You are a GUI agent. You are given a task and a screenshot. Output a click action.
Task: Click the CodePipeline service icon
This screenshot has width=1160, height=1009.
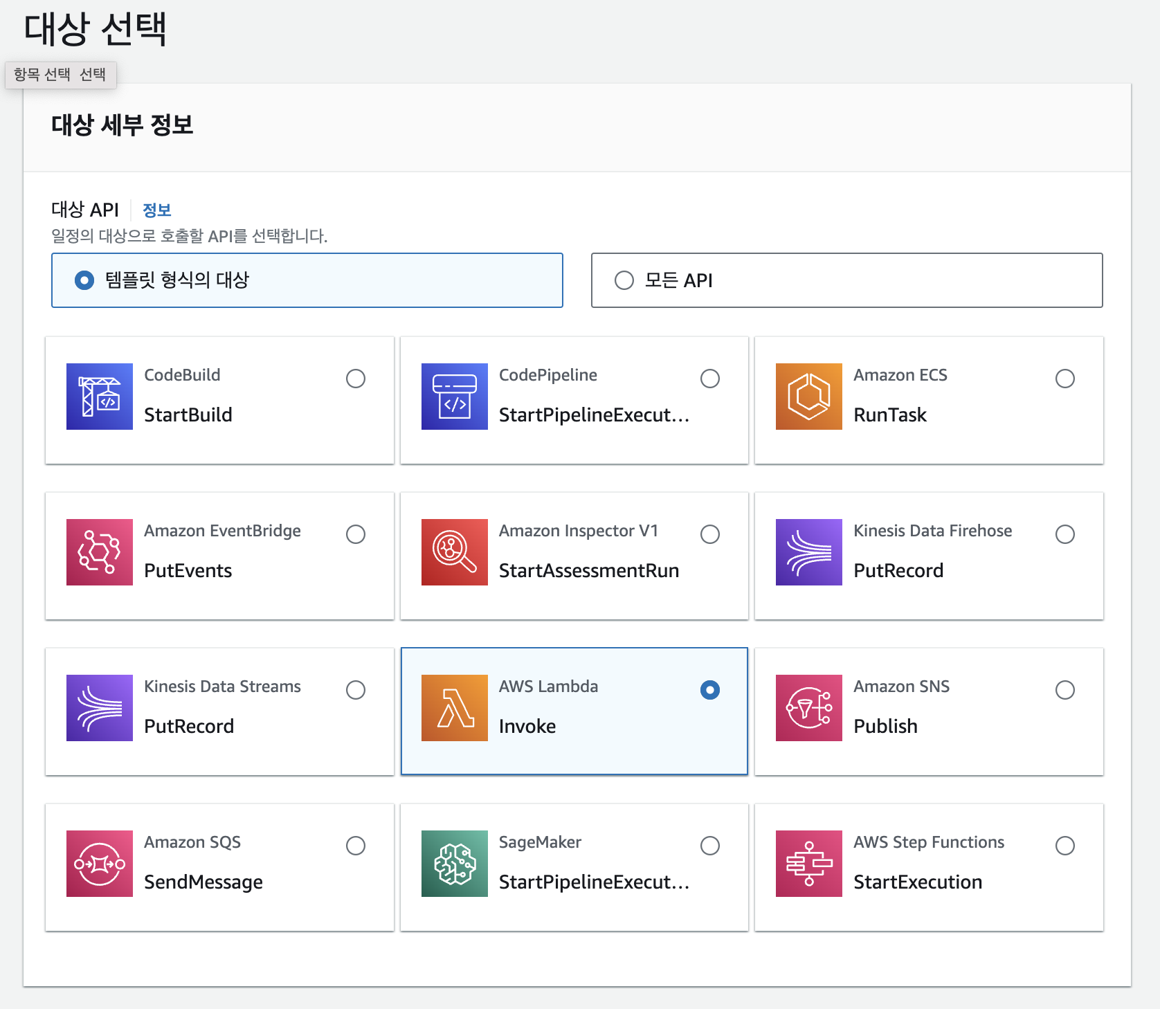[455, 397]
